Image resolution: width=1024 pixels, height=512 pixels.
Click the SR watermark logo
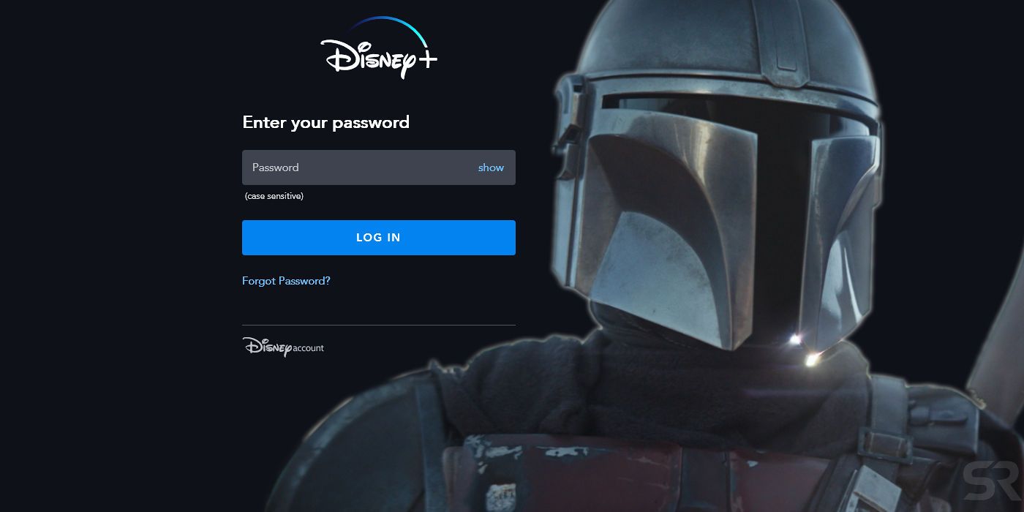[990, 478]
